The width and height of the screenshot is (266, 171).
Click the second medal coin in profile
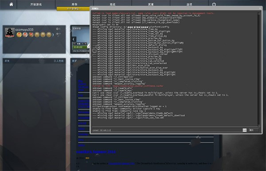pos(25,35)
